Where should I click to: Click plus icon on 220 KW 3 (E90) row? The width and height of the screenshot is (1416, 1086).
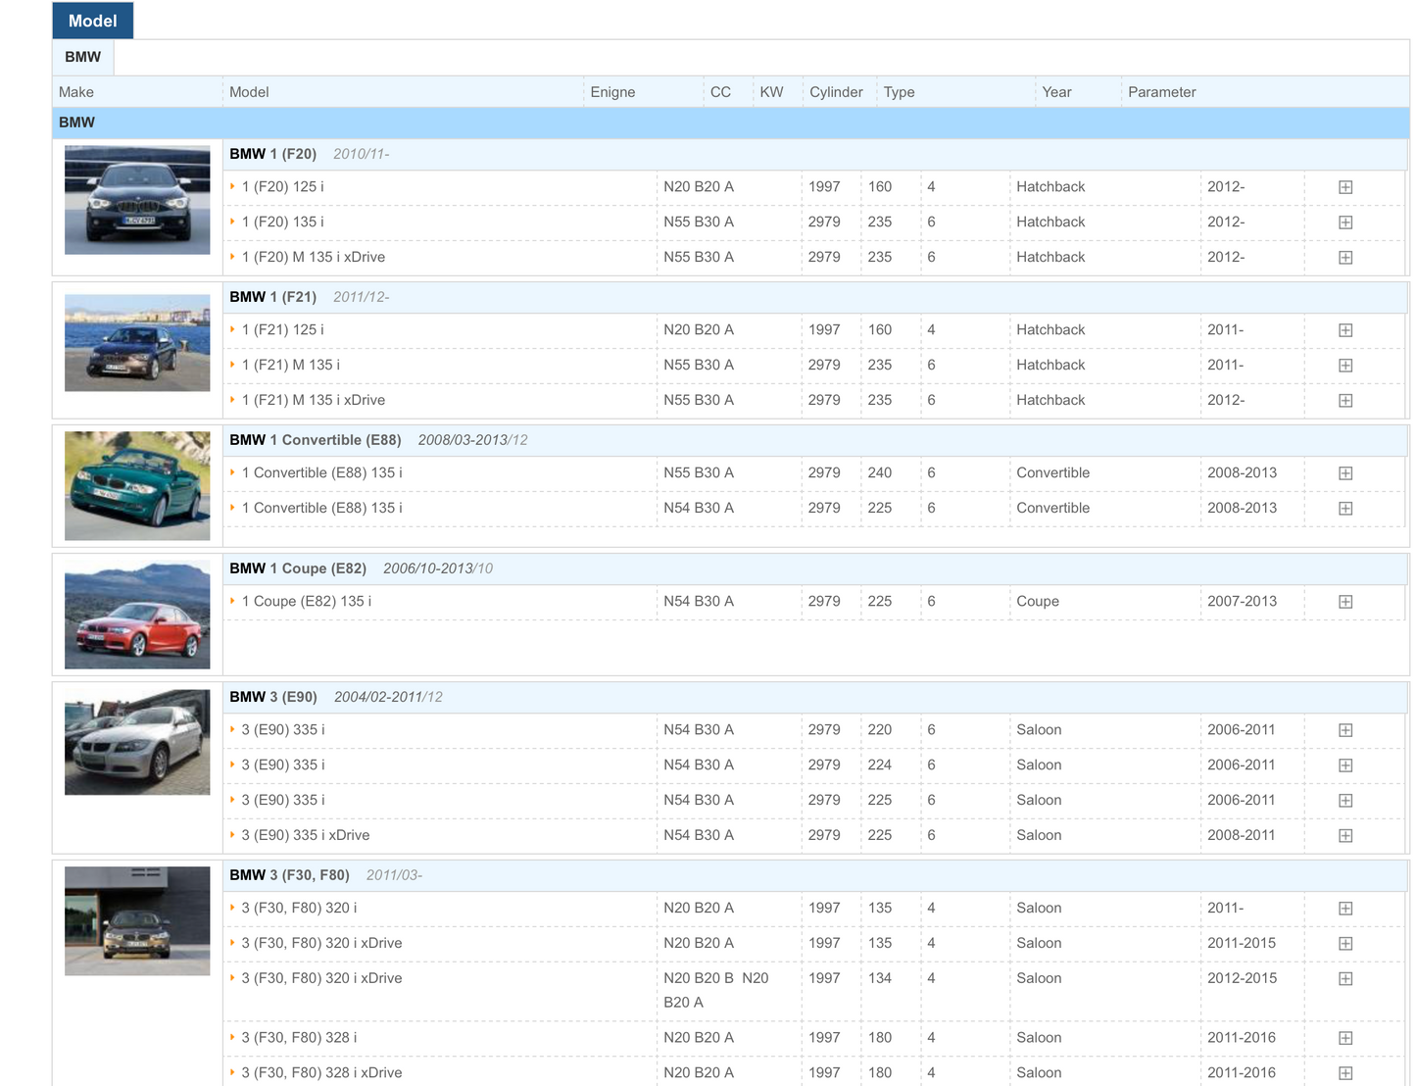point(1345,730)
